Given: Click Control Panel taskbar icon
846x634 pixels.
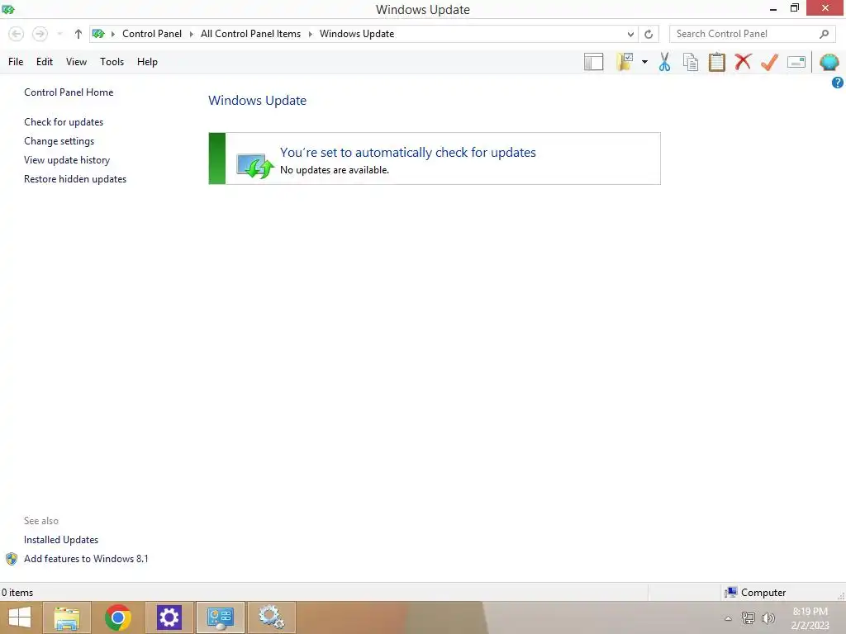Looking at the screenshot, I should pos(220,617).
